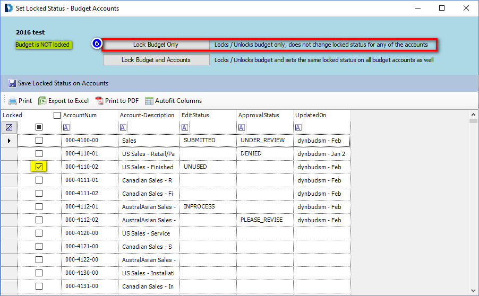
Task: Toggle Locked checkbox for account 000-4111-02
Action: point(39,193)
